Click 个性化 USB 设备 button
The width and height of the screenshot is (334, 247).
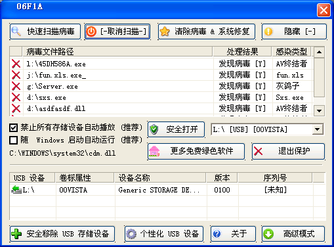click(164, 234)
